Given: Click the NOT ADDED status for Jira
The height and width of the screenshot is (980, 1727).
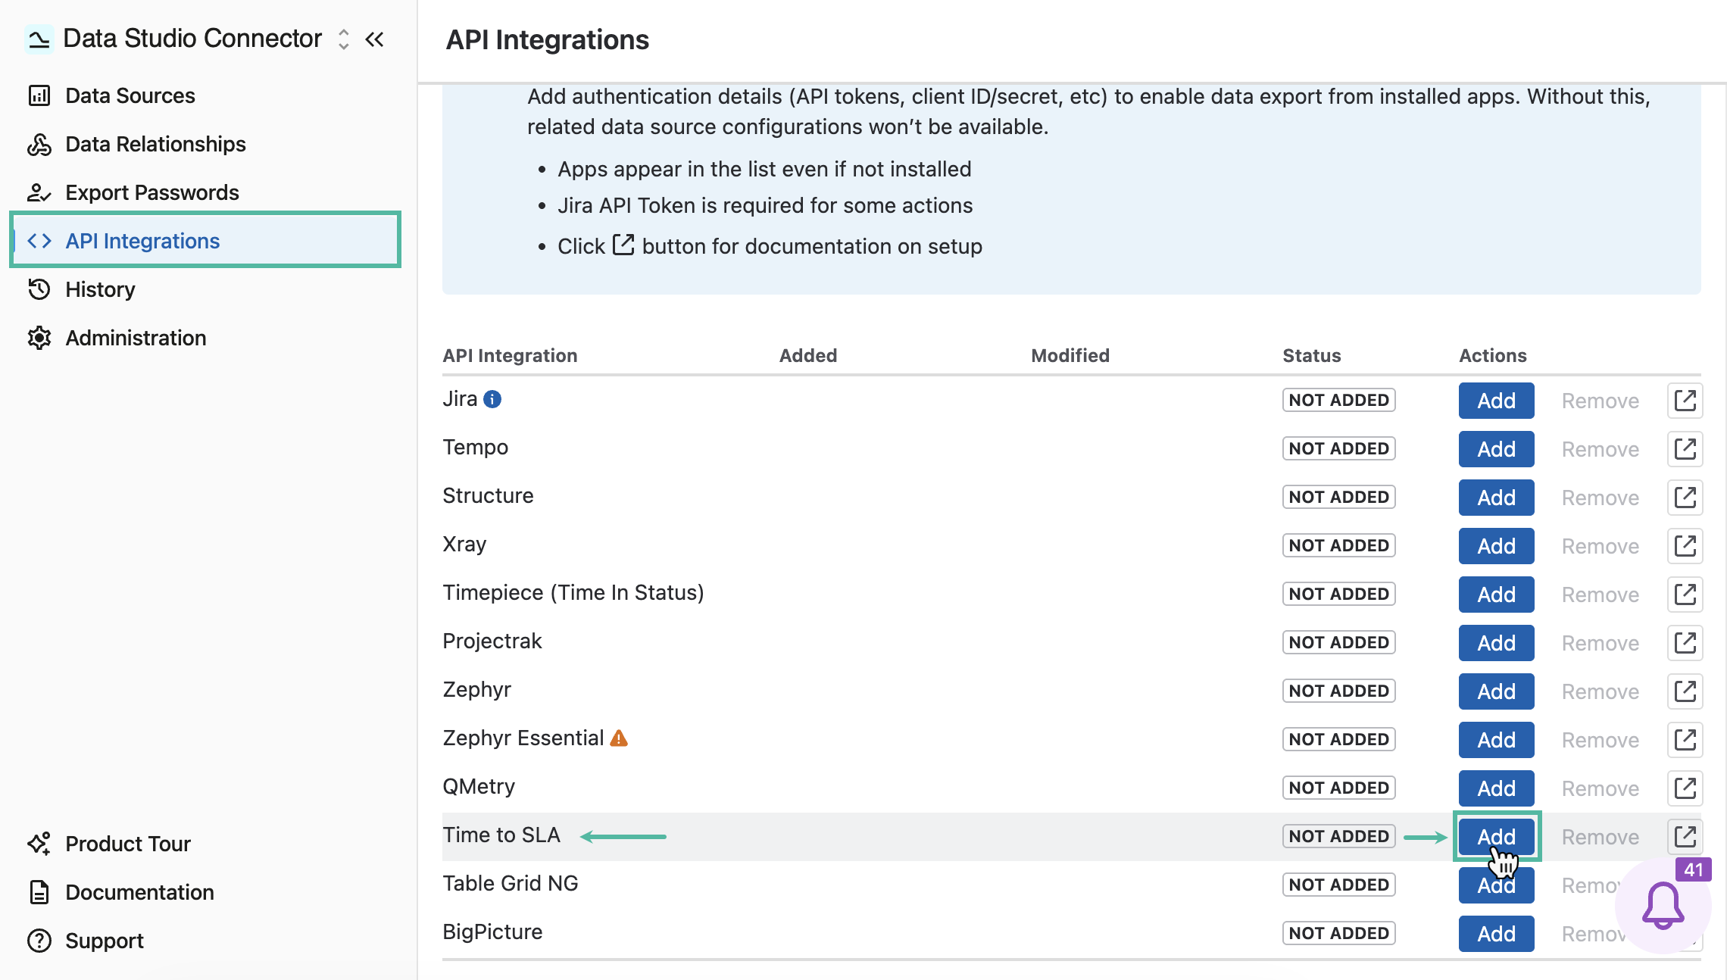Looking at the screenshot, I should [x=1338, y=400].
